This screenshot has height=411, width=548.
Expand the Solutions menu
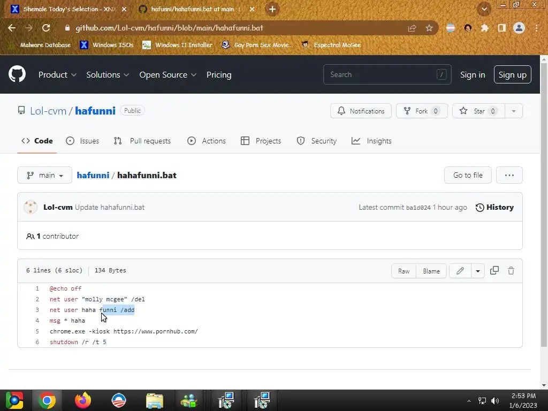point(108,75)
